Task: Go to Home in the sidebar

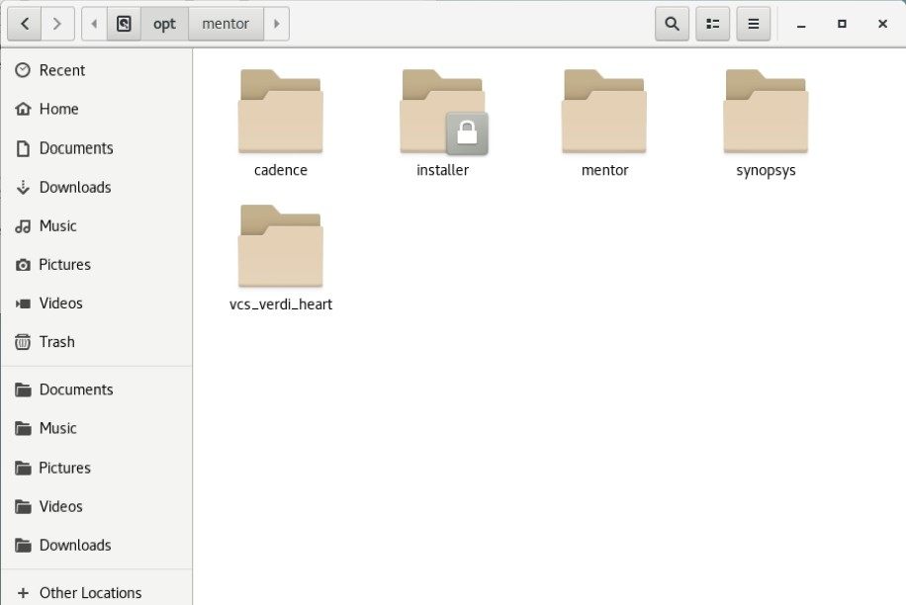Action: click(97, 109)
